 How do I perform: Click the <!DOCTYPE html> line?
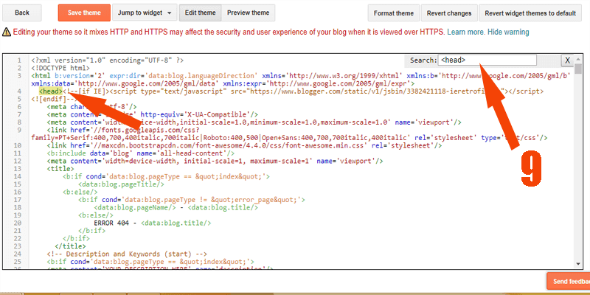[x=60, y=68]
